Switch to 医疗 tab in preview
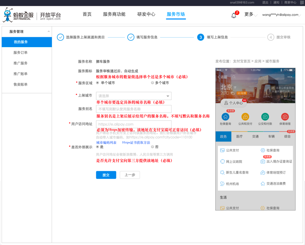The width and height of the screenshot is (305, 245). [239, 137]
